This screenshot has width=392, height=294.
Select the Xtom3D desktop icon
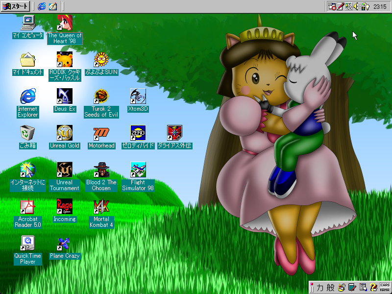tap(138, 96)
